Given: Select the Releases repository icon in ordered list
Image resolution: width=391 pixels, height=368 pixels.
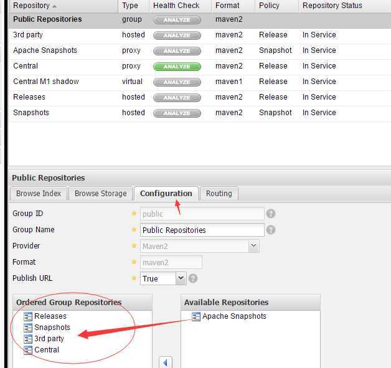Looking at the screenshot, I should 27,316.
